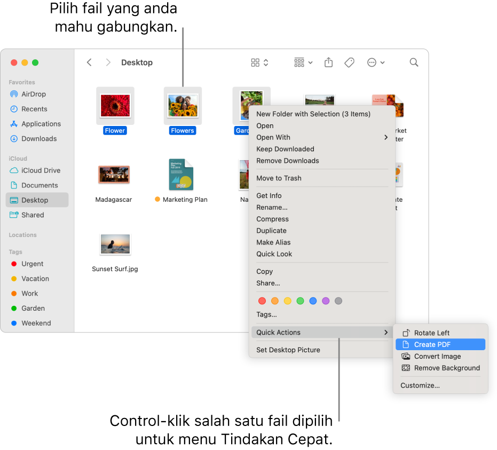Open iCloud Drive in the sidebar
The height and width of the screenshot is (450, 497).
pos(37,170)
